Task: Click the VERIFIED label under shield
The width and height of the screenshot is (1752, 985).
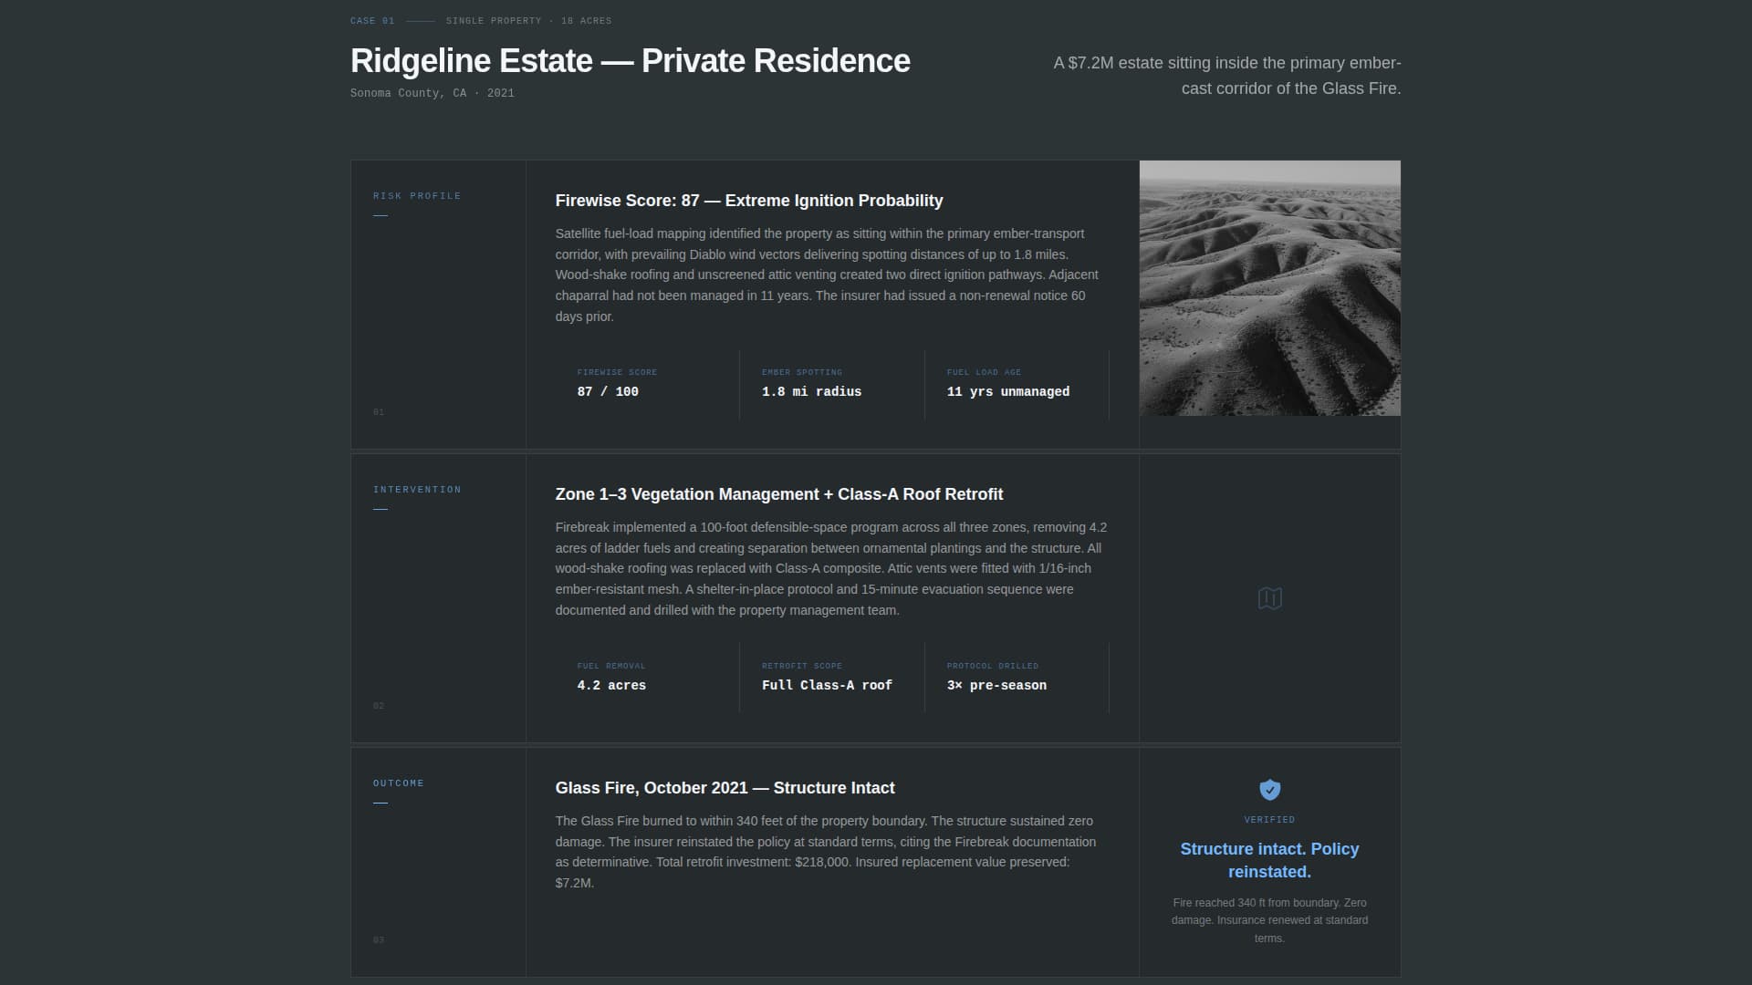Action: (1269, 820)
